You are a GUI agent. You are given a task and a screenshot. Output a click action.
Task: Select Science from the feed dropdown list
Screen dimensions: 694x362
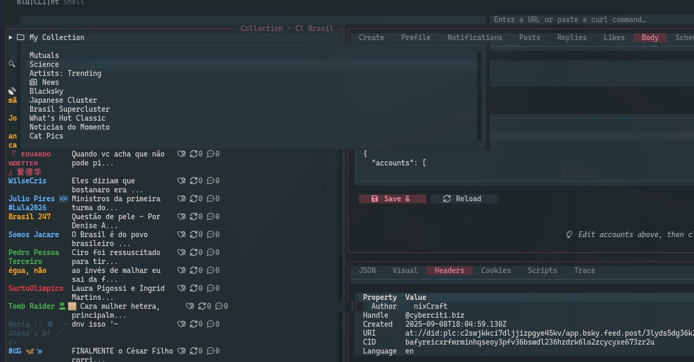pos(44,64)
